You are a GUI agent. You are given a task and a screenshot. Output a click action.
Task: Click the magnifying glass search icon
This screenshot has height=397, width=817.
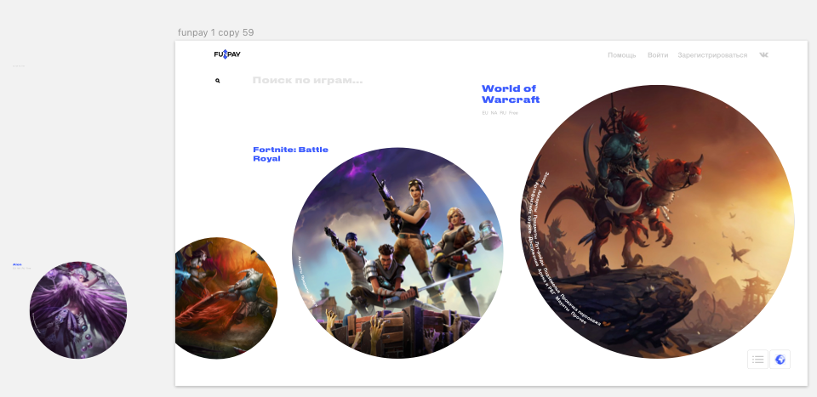218,81
